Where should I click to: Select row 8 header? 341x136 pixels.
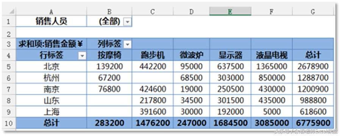pyautogui.click(x=9, y=100)
